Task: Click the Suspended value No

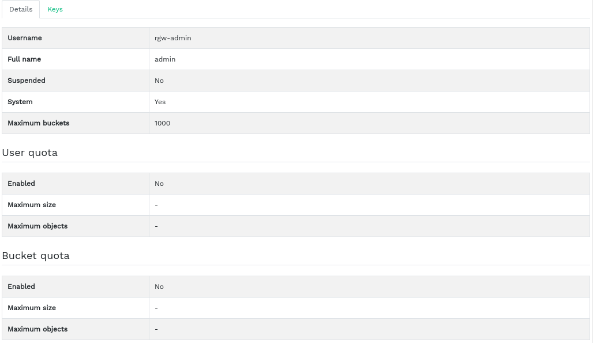Action: 159,81
